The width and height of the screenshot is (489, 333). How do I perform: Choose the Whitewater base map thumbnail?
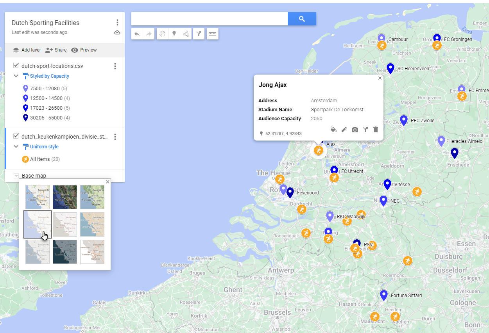coord(92,252)
